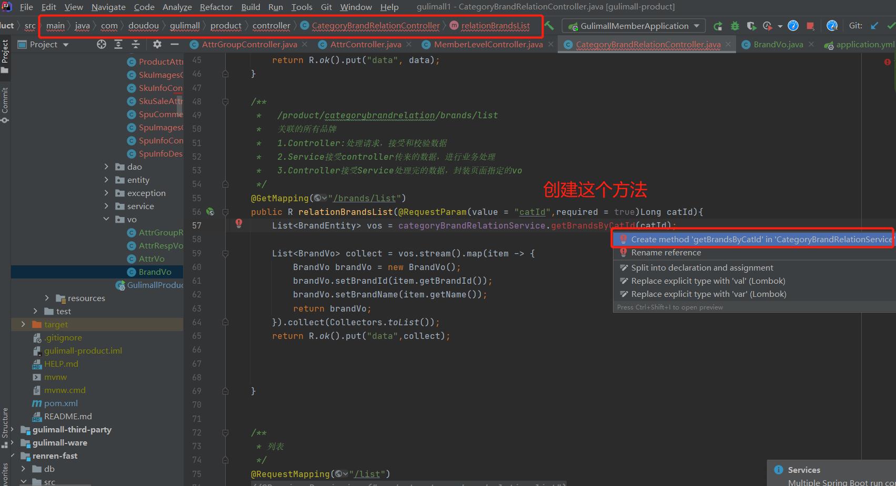Choose Rename reference quick fix
Viewport: 896px width, 486px height.
[x=754, y=253]
